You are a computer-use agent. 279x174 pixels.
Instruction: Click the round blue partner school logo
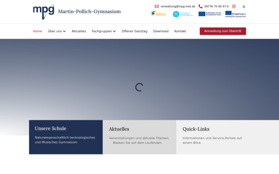[x=183, y=14]
